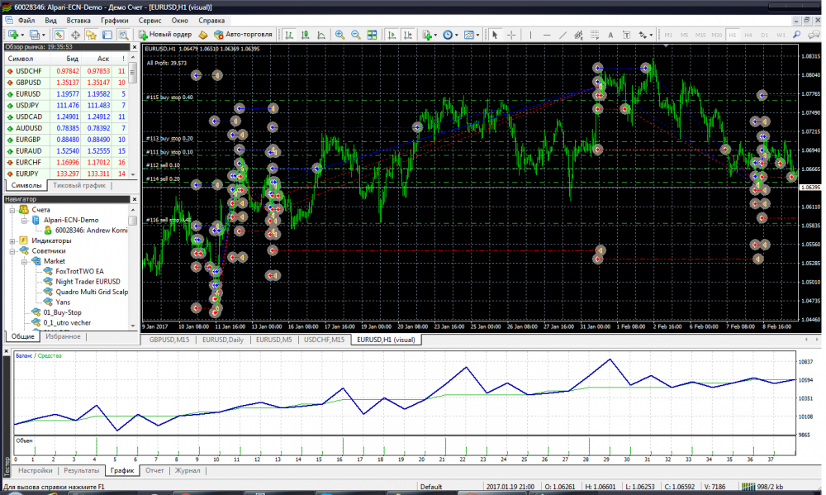Image resolution: width=826 pixels, height=495 pixels.
Task: Switch chart to bar chart icon
Action: click(288, 35)
